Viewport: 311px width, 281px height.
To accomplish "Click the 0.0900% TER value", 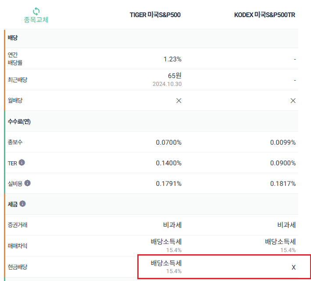I will tap(283, 163).
